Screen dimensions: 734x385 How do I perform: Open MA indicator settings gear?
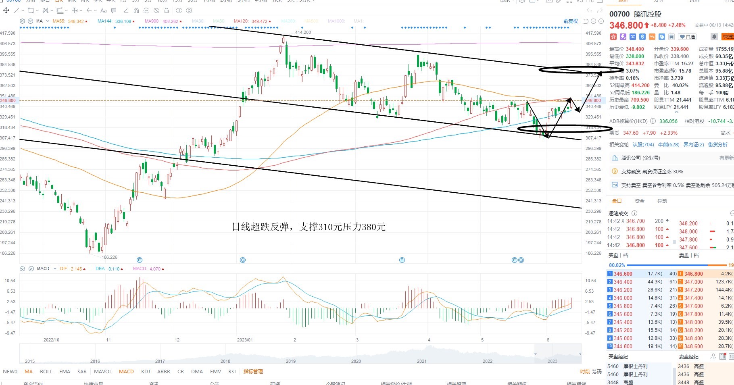pos(23,21)
